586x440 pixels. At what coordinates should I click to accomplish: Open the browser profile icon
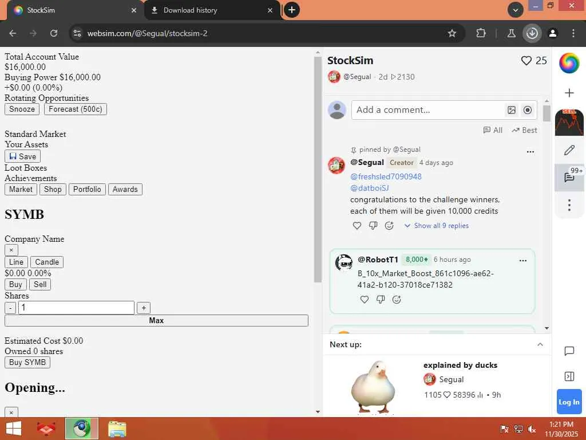pyautogui.click(x=553, y=33)
